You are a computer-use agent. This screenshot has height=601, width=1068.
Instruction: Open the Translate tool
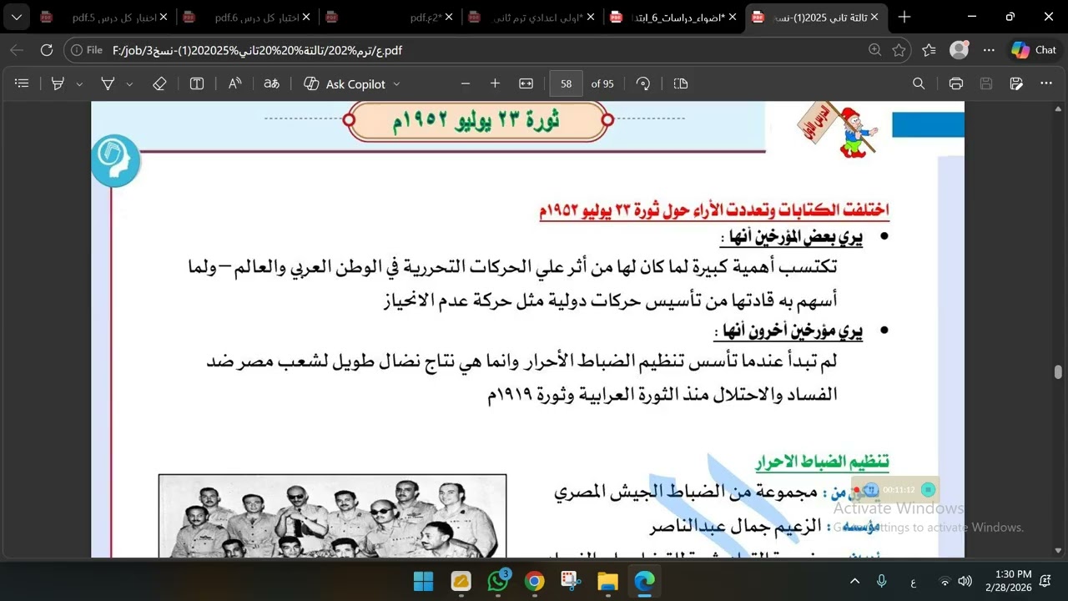tap(271, 83)
